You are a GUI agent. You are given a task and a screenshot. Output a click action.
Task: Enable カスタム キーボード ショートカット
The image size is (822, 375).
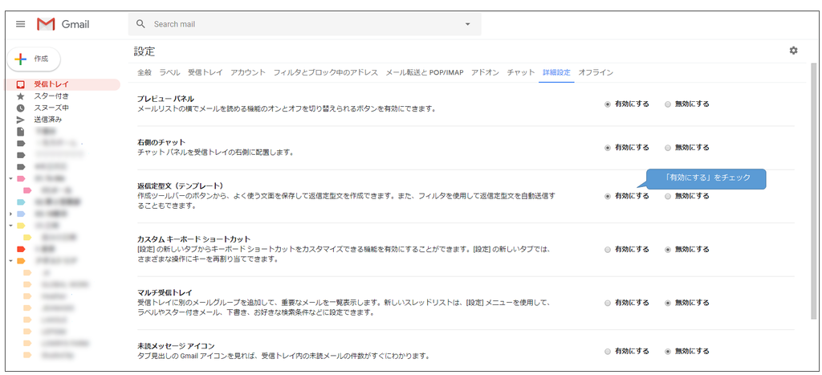608,250
